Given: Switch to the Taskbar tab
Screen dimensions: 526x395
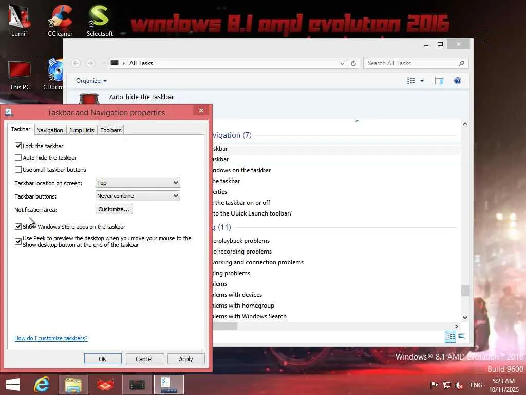Looking at the screenshot, I should point(21,129).
